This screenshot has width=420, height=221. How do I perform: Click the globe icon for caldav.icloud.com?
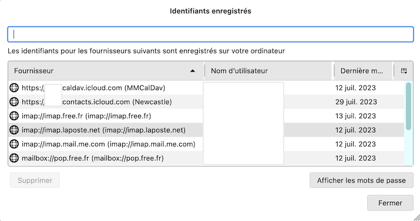[14, 88]
